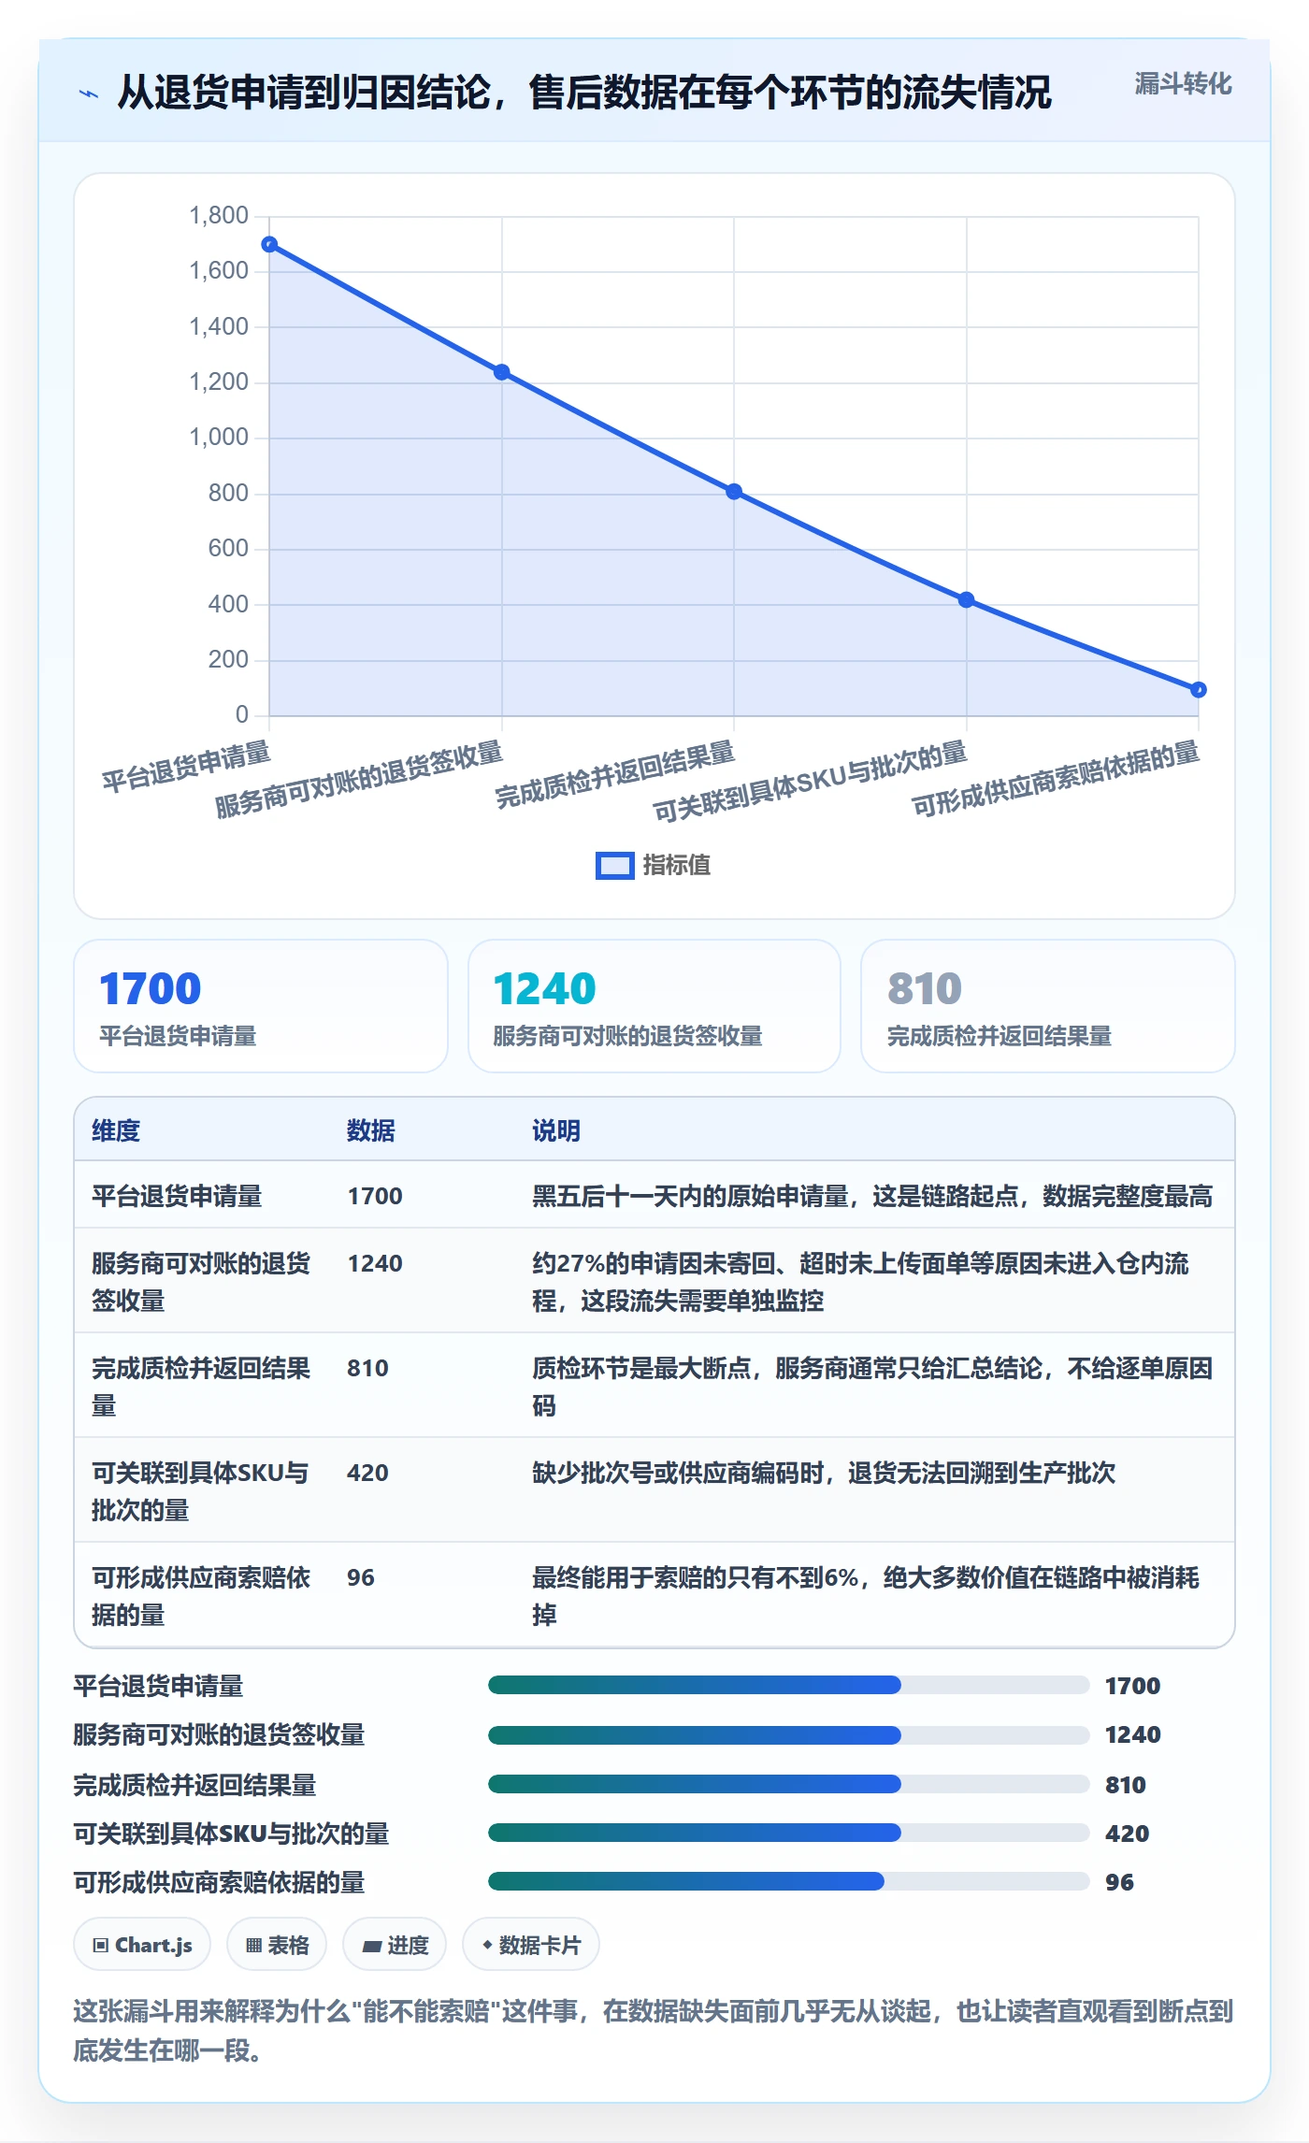Click progress bar for 服务商可对账的退货签收量
1309x2143 pixels.
(x=788, y=1735)
